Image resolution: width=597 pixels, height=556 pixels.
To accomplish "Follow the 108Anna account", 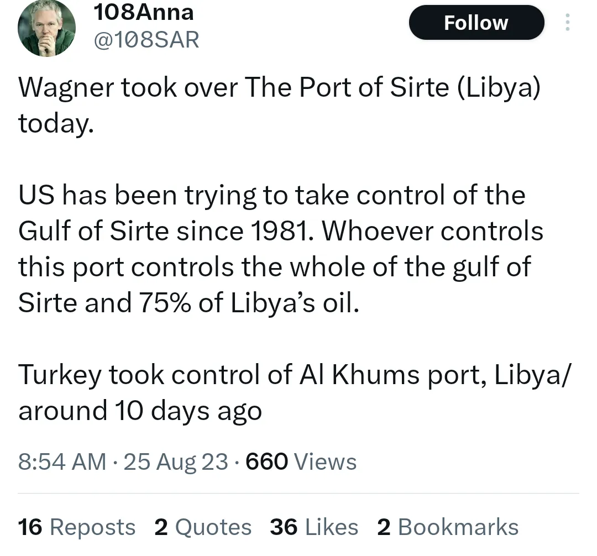I will coord(476,23).
